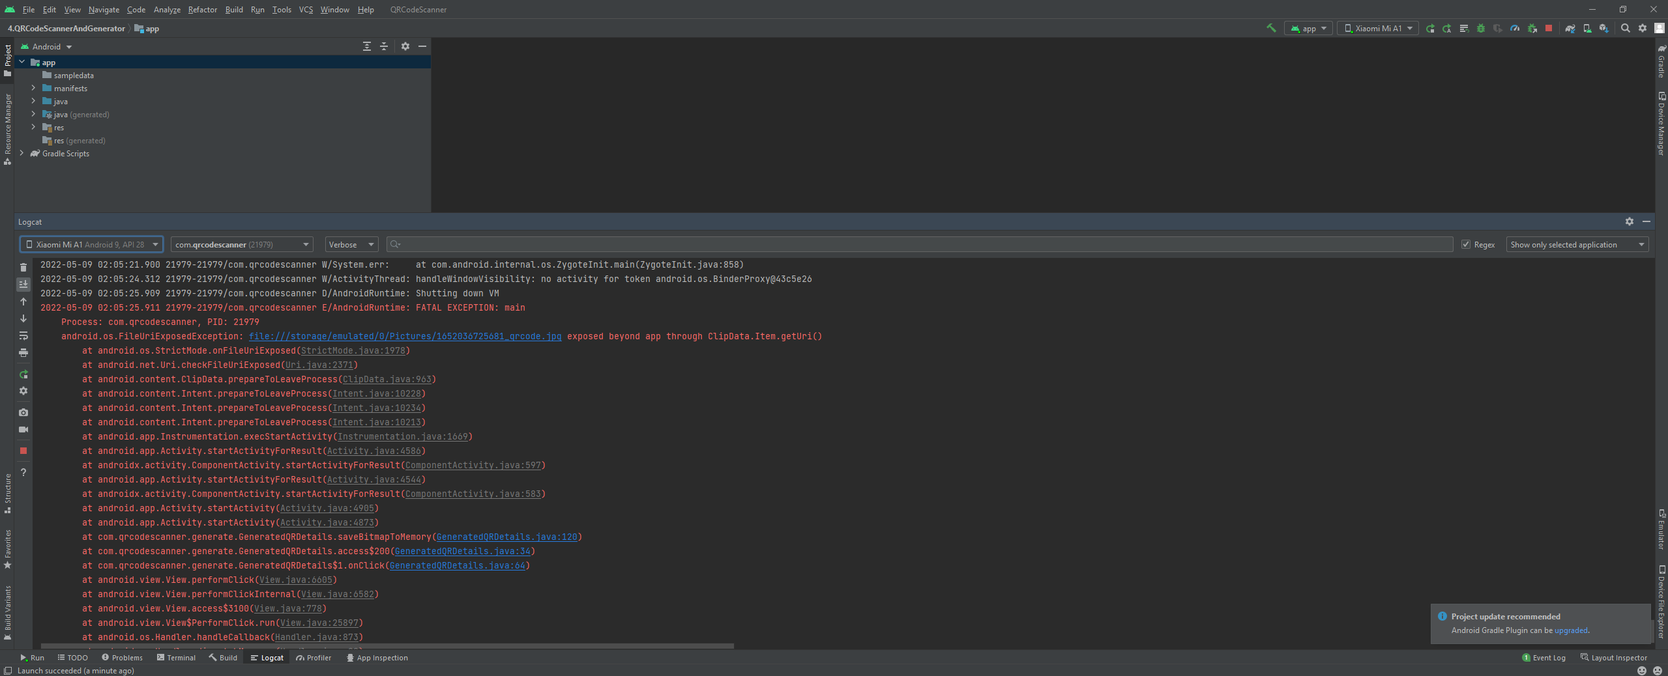Click the Make Project hammer icon
This screenshot has height=676, width=1668.
(x=1271, y=28)
